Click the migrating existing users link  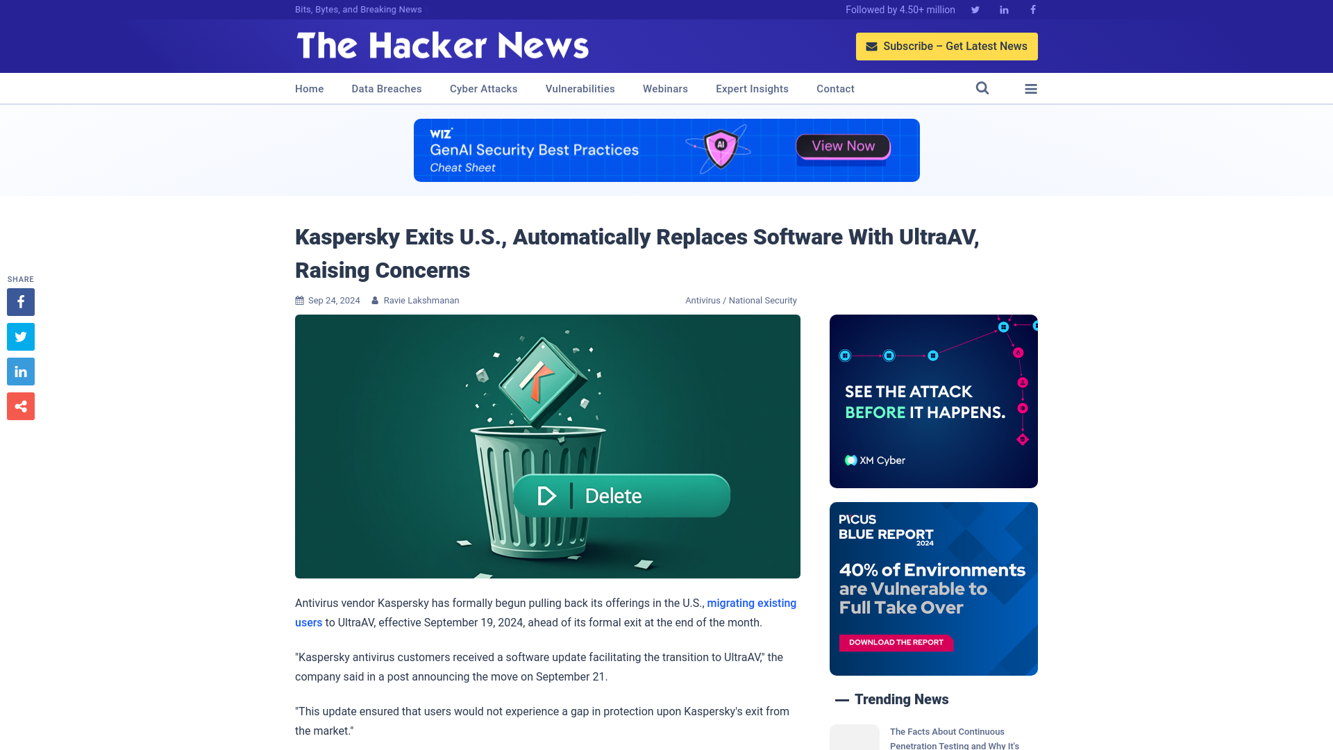click(546, 612)
